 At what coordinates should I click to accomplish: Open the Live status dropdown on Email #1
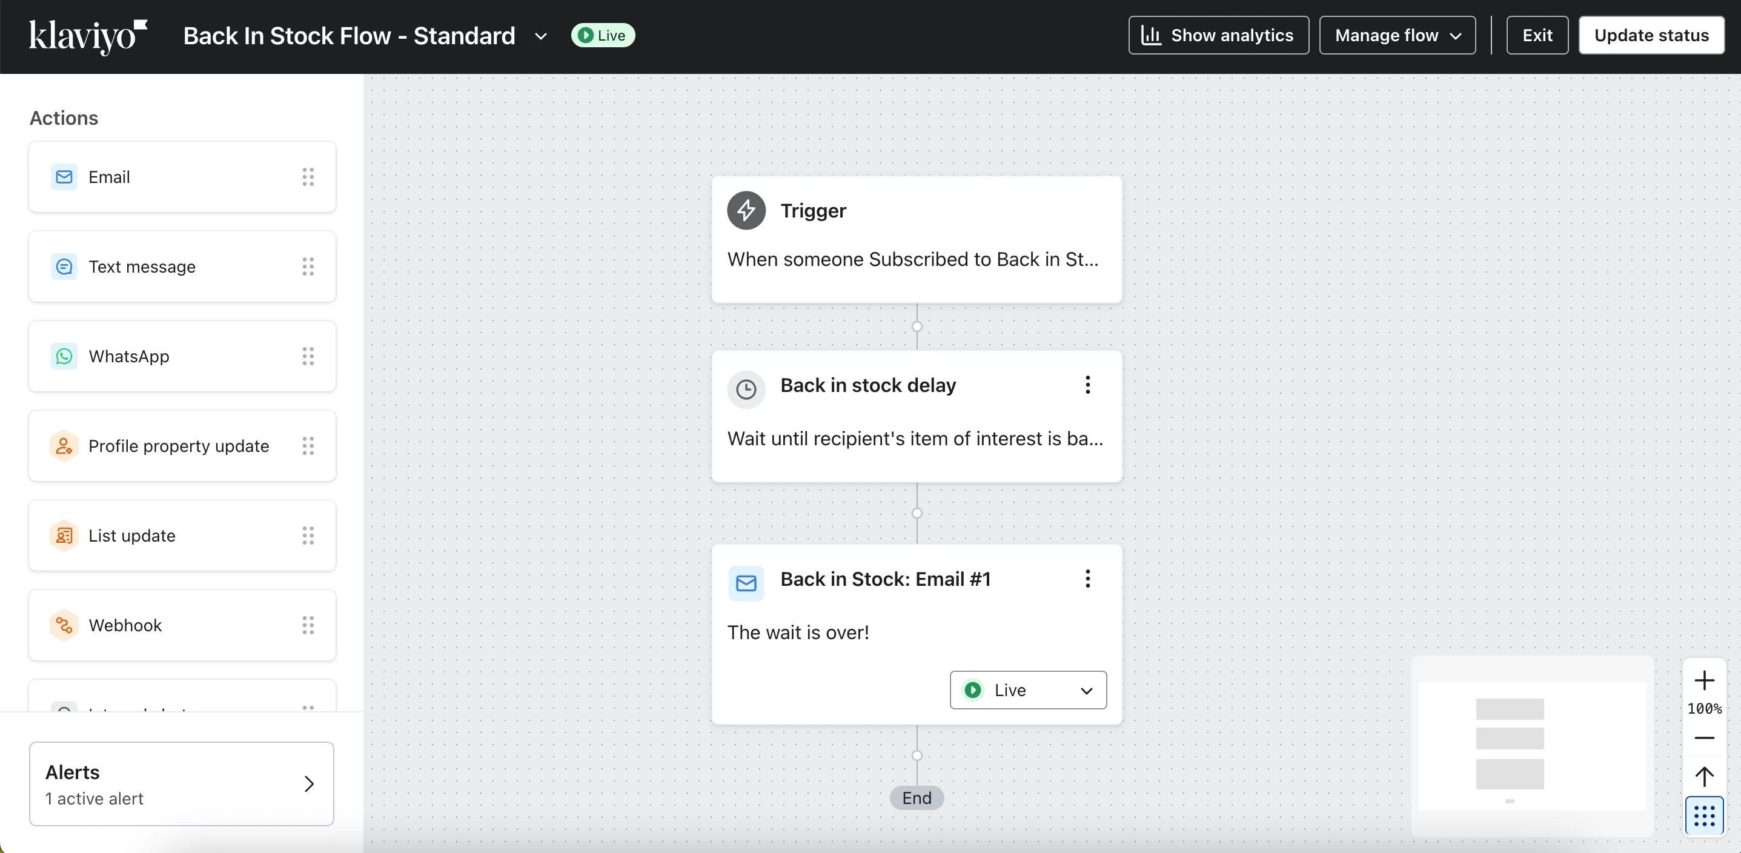[x=1027, y=690]
